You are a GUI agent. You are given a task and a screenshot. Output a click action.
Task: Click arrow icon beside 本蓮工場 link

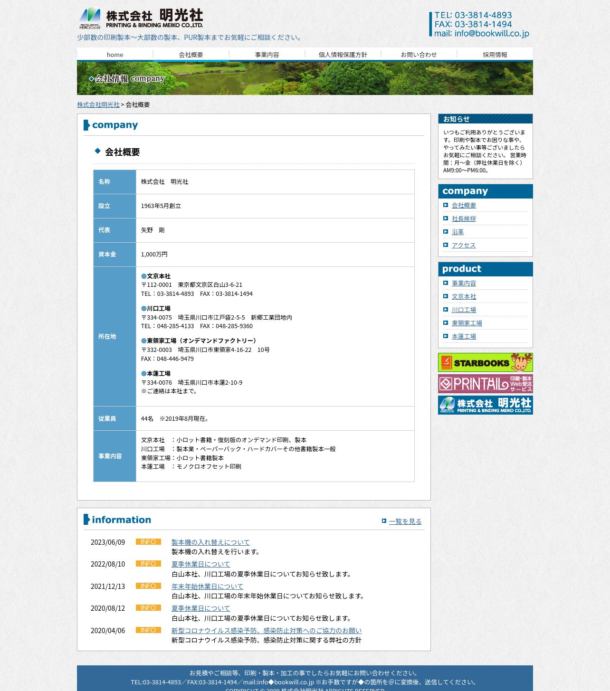(x=446, y=336)
